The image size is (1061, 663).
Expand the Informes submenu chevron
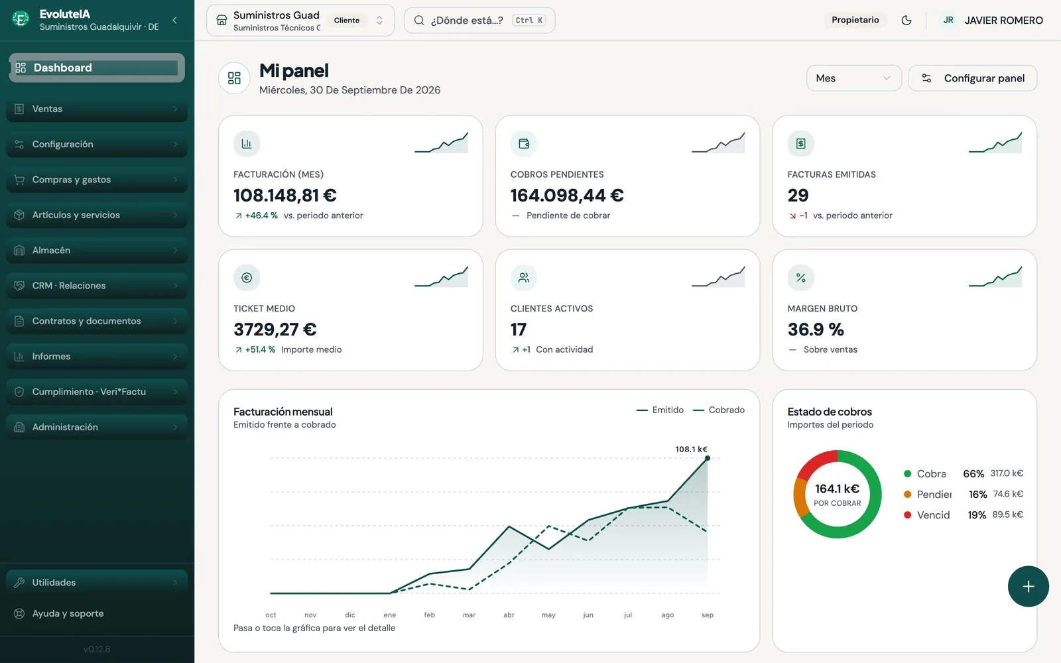pyautogui.click(x=175, y=357)
